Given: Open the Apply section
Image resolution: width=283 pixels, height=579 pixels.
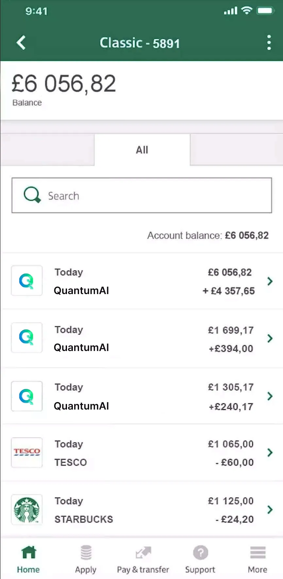Looking at the screenshot, I should [86, 559].
